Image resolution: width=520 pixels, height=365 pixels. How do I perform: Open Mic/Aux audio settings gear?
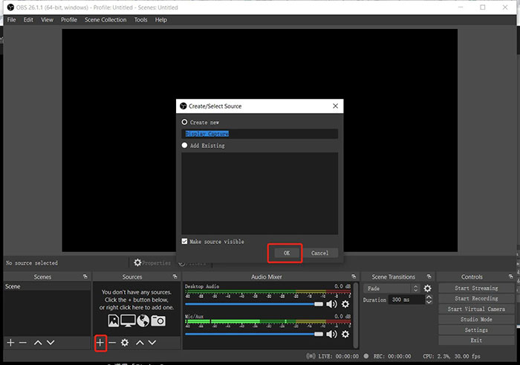(345, 335)
